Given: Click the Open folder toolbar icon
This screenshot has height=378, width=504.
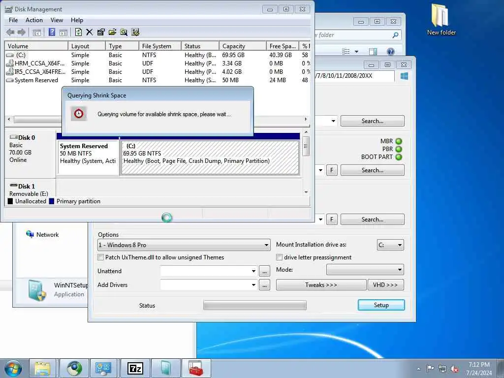Looking at the screenshot, I should pyautogui.click(x=112, y=32).
